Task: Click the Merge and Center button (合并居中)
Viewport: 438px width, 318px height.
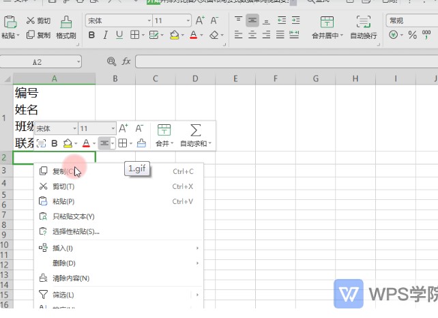Action: pos(327,27)
